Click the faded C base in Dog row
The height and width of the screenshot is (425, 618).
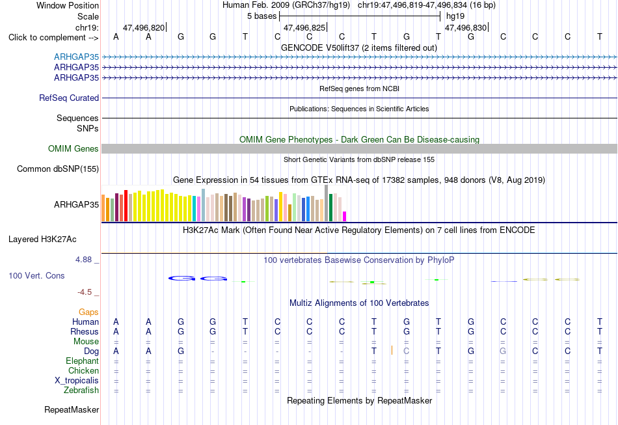point(407,351)
